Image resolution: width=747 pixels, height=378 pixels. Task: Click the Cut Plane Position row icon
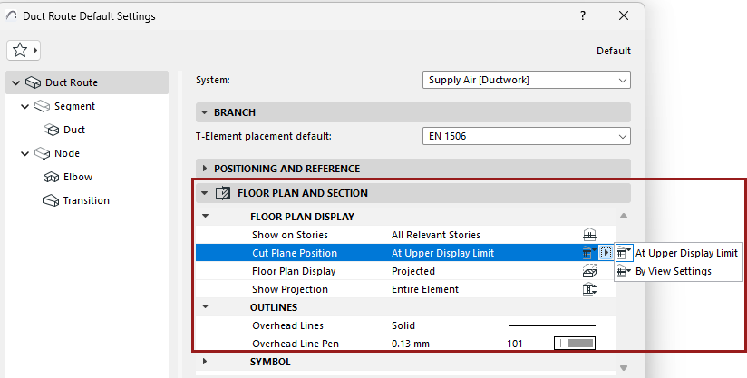point(589,253)
